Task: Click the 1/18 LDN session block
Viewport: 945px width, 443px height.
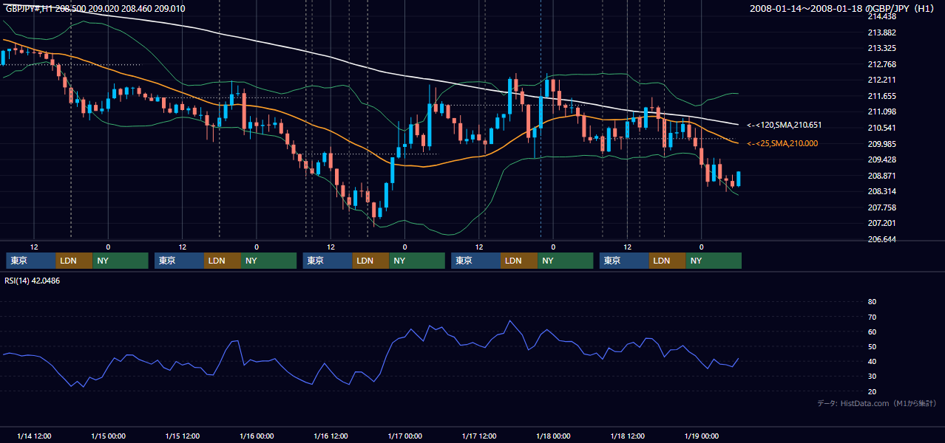Action: point(668,261)
